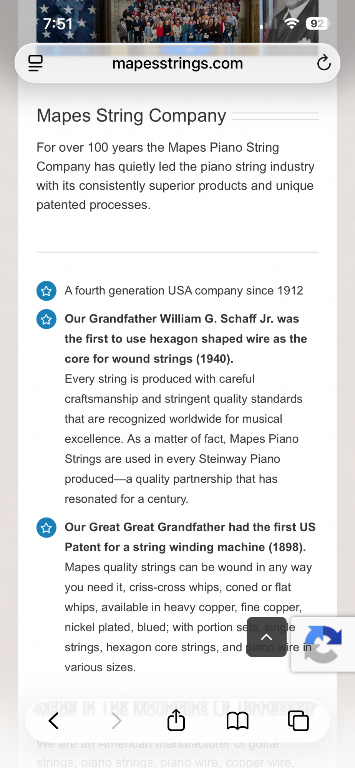This screenshot has width=355, height=768.
Task: Tap the page reader menu icon
Action: [35, 63]
